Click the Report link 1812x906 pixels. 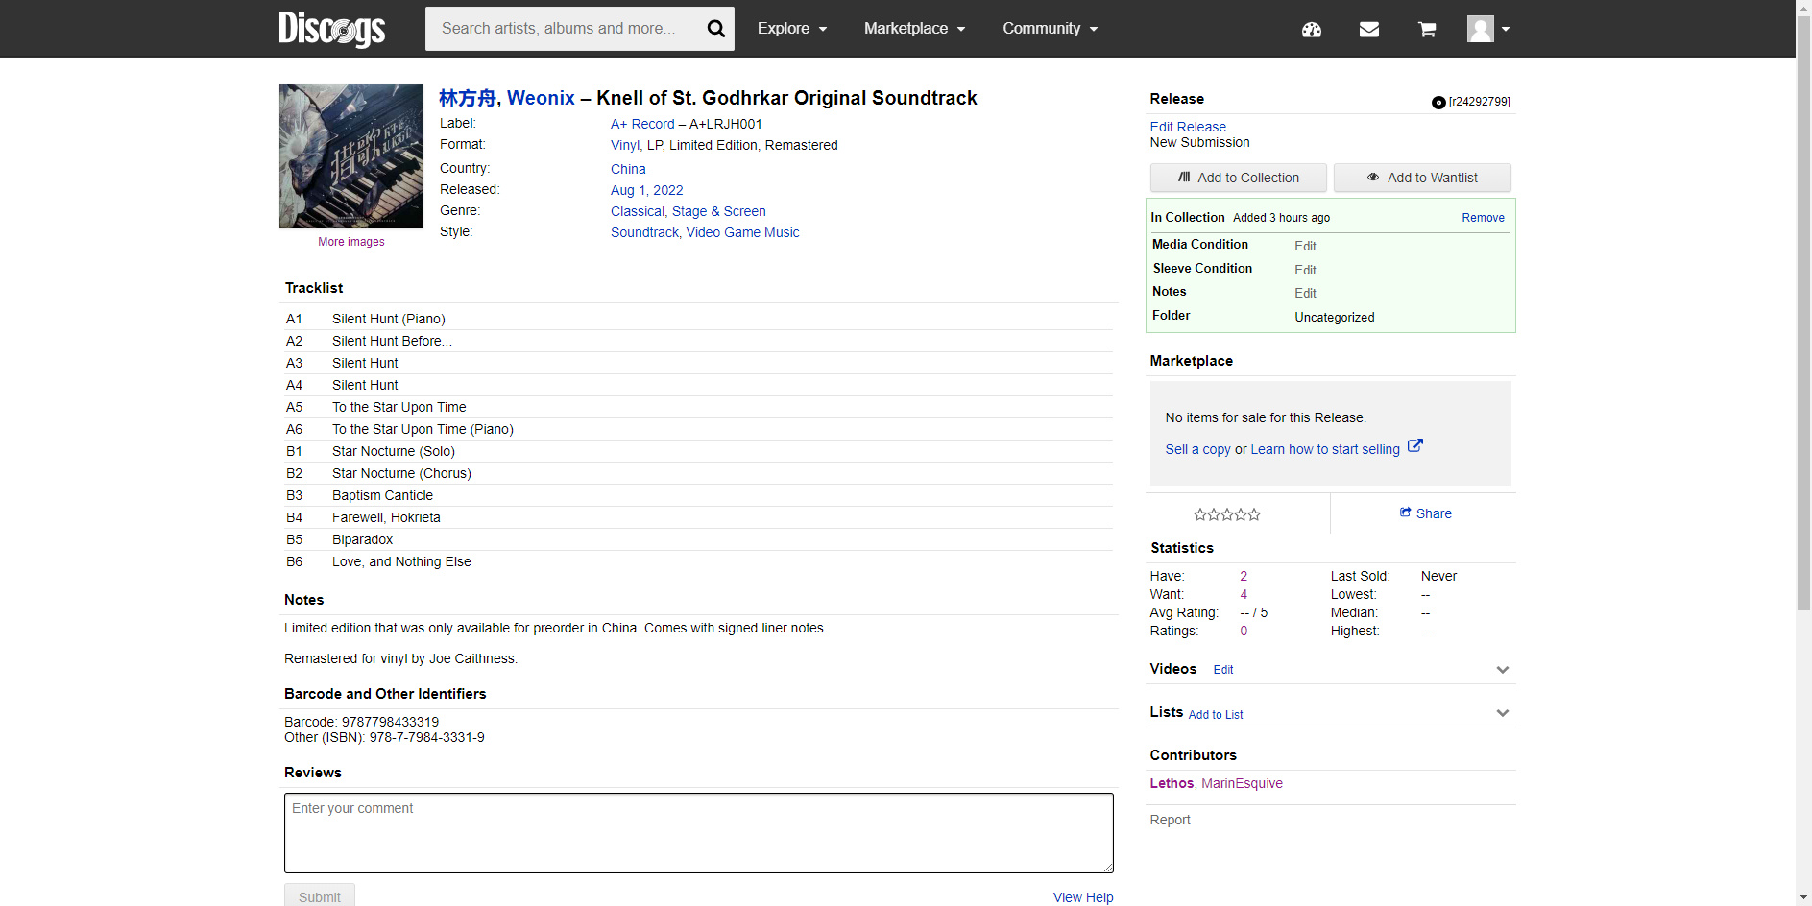1170,820
